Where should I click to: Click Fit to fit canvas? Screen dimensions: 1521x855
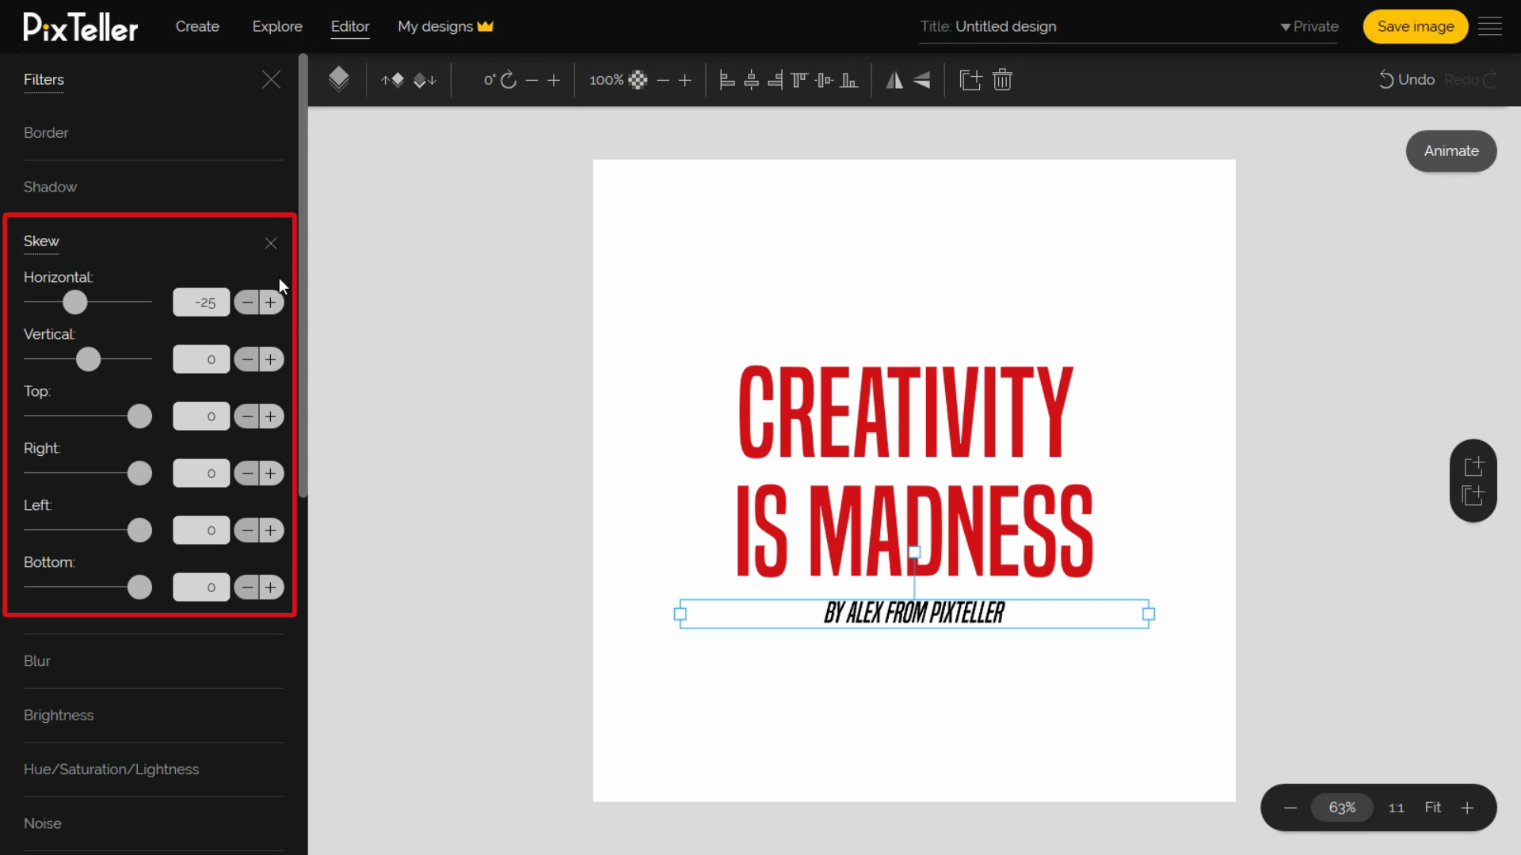(1433, 807)
